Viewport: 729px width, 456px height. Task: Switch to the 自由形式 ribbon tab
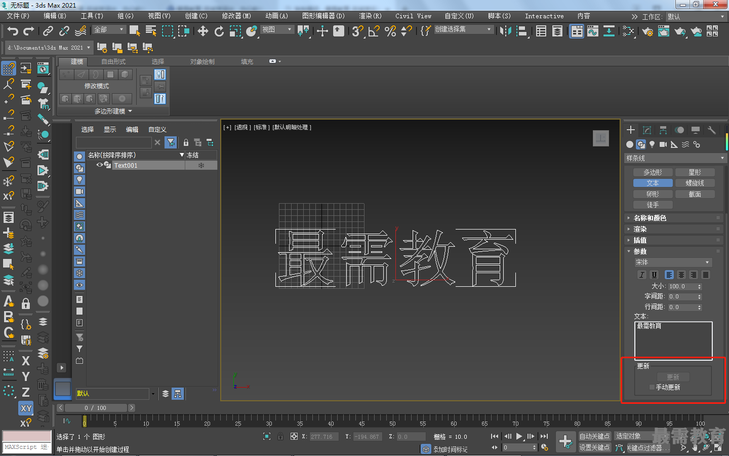point(113,61)
